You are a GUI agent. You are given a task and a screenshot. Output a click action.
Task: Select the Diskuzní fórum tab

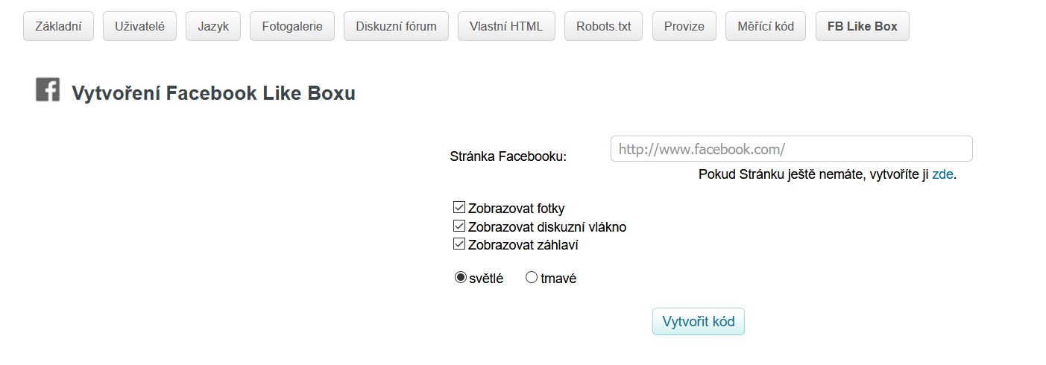(396, 26)
